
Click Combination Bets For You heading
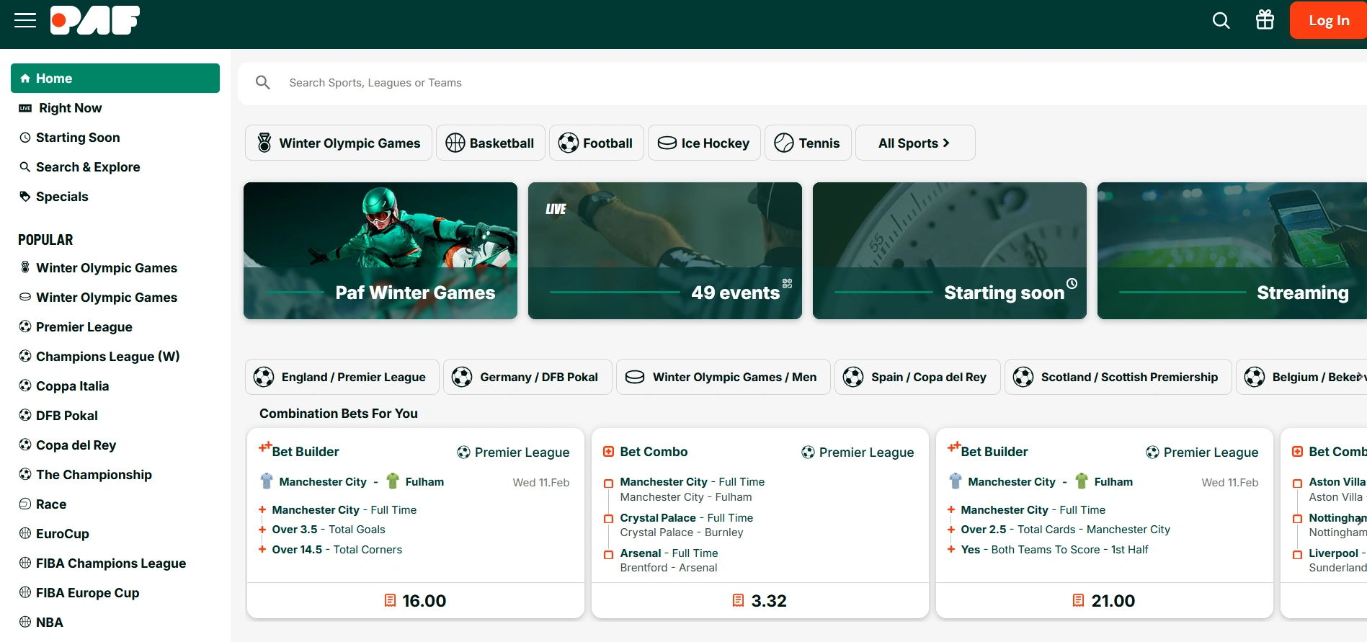tap(339, 414)
